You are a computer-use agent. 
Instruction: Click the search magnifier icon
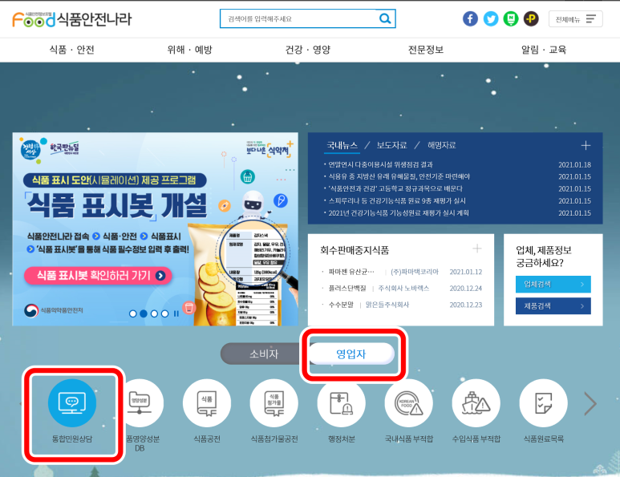pyautogui.click(x=385, y=18)
